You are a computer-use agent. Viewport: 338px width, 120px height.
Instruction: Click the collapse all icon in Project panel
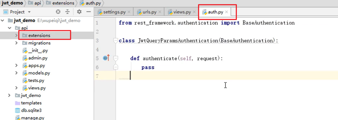pos(67,12)
